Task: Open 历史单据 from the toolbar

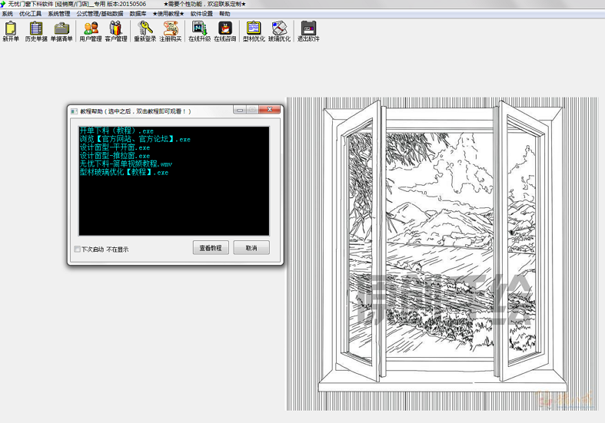Action: click(x=36, y=31)
